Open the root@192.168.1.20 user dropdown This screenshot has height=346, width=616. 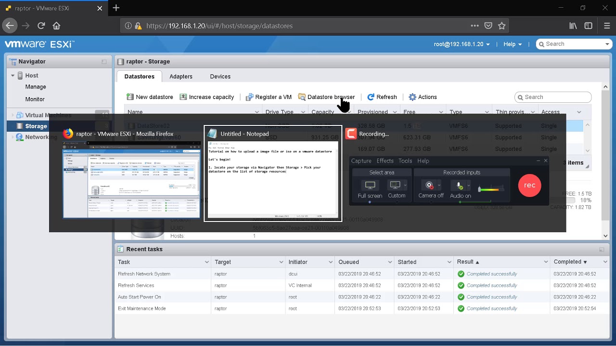[x=462, y=44]
